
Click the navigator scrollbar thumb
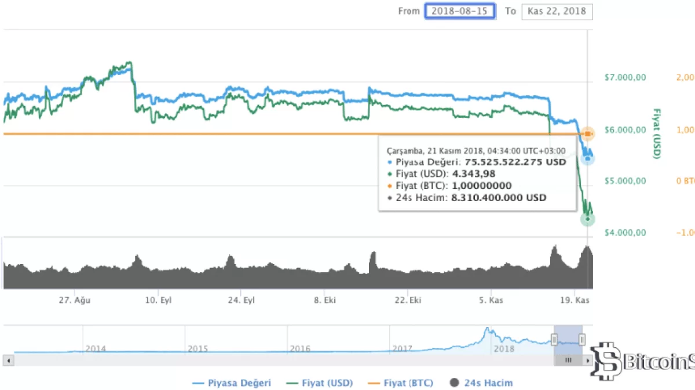[568, 360]
